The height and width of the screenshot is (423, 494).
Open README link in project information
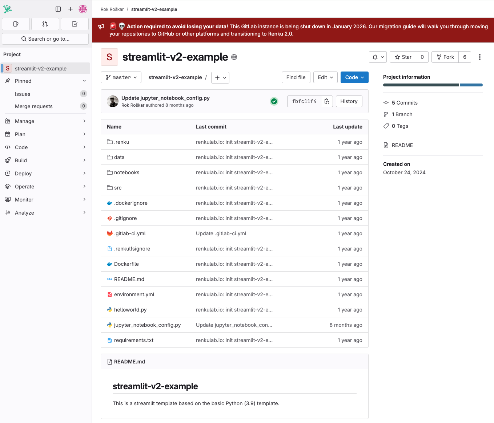click(x=398, y=145)
